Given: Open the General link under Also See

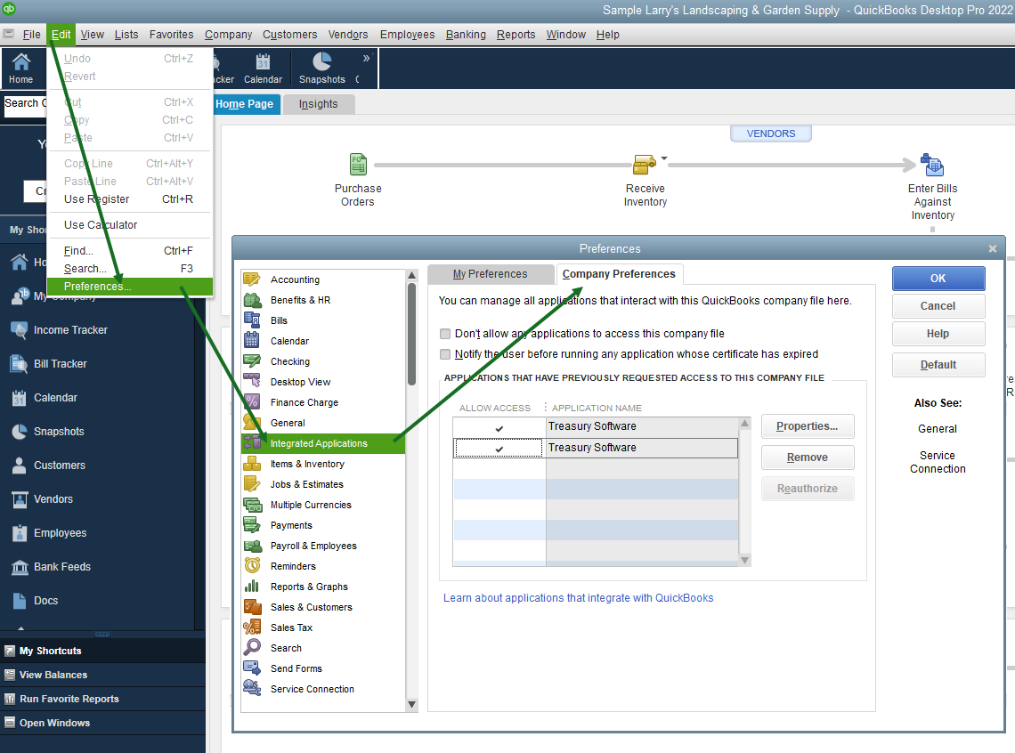Looking at the screenshot, I should (x=938, y=429).
